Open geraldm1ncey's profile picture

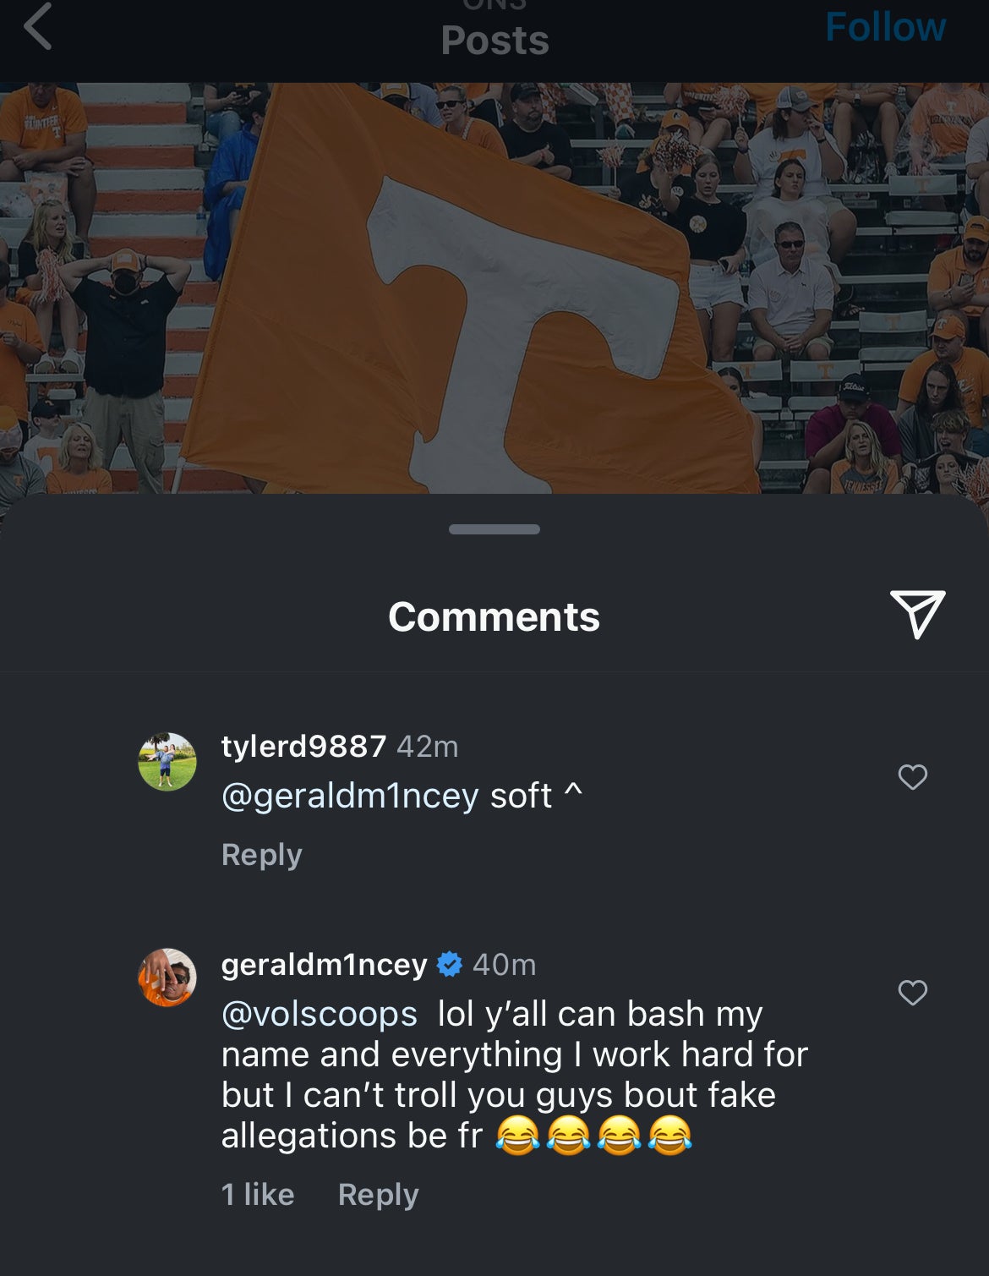point(167,978)
